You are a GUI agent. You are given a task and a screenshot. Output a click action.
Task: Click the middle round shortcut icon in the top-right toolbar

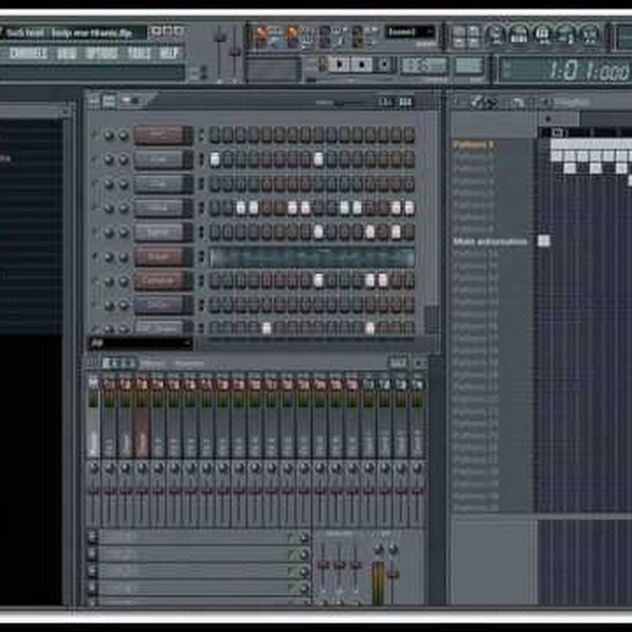tap(542, 34)
